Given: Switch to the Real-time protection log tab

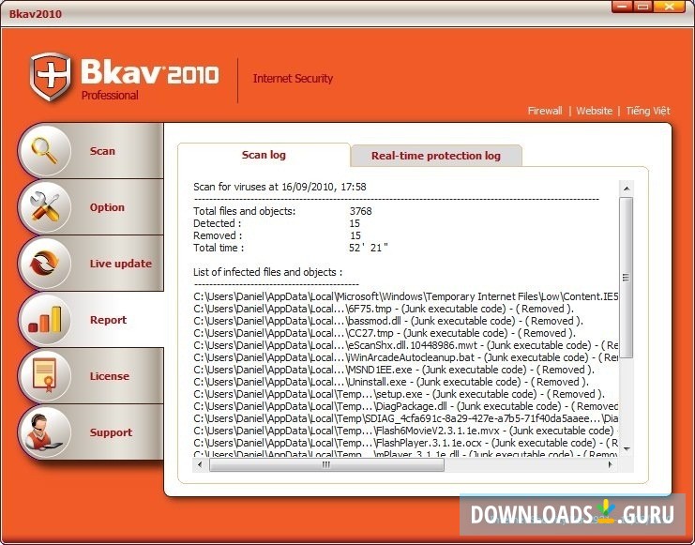Looking at the screenshot, I should pyautogui.click(x=436, y=156).
